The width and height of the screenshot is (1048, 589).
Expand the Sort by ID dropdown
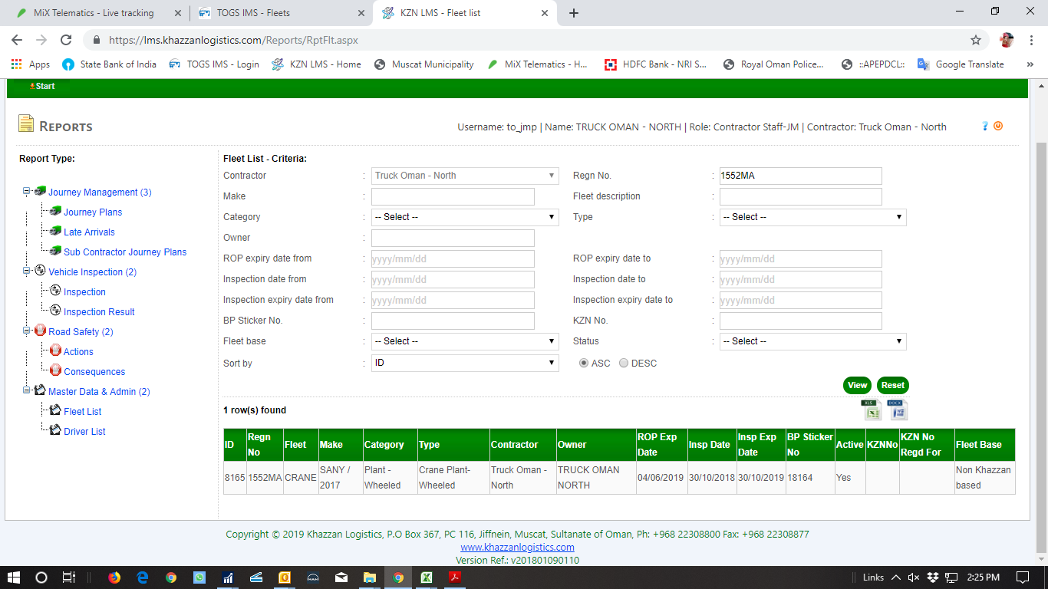tap(465, 363)
